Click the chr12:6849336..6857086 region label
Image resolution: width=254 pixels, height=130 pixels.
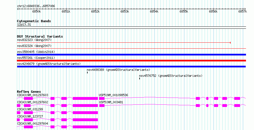pyautogui.click(x=36, y=6)
